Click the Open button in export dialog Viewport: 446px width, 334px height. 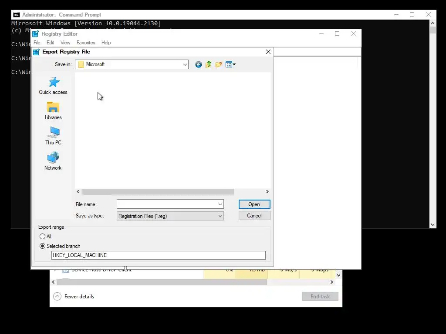tap(254, 204)
